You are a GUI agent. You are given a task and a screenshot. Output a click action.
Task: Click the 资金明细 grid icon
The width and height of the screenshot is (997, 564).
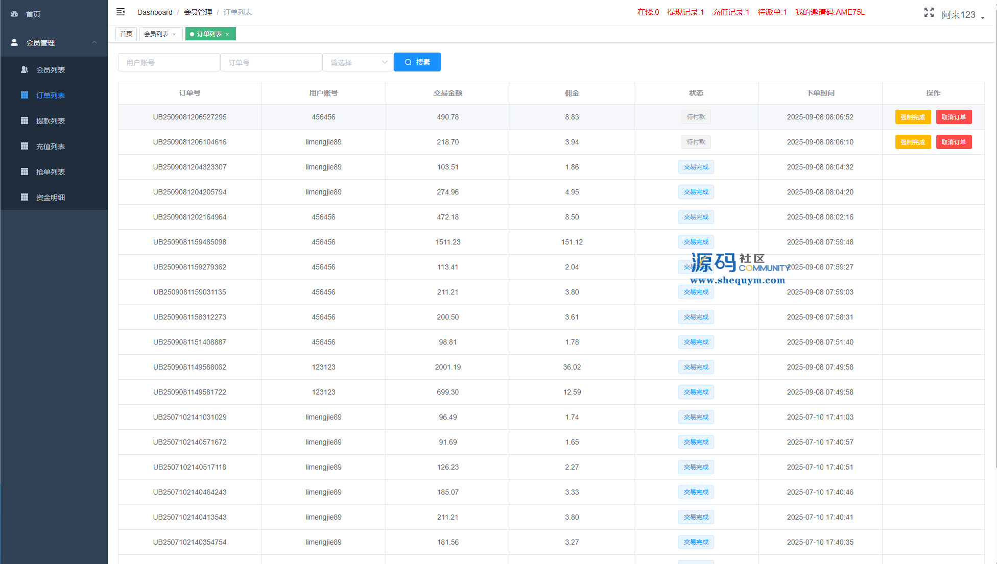(24, 198)
